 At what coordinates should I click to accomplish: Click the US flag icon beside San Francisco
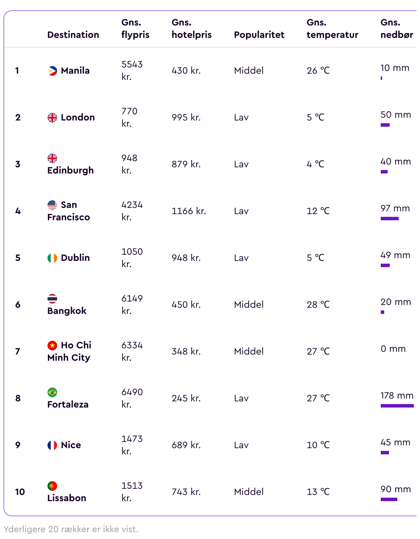(52, 205)
